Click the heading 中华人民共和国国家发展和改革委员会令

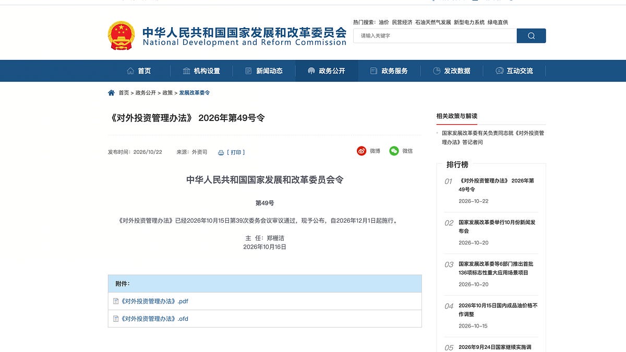click(265, 180)
